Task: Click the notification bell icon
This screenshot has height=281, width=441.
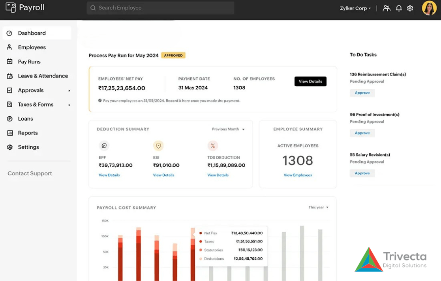Action: tap(399, 8)
